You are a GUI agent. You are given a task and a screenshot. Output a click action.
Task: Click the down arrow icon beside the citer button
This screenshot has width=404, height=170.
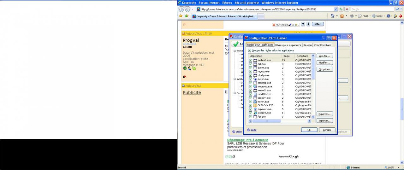(x=308, y=24)
